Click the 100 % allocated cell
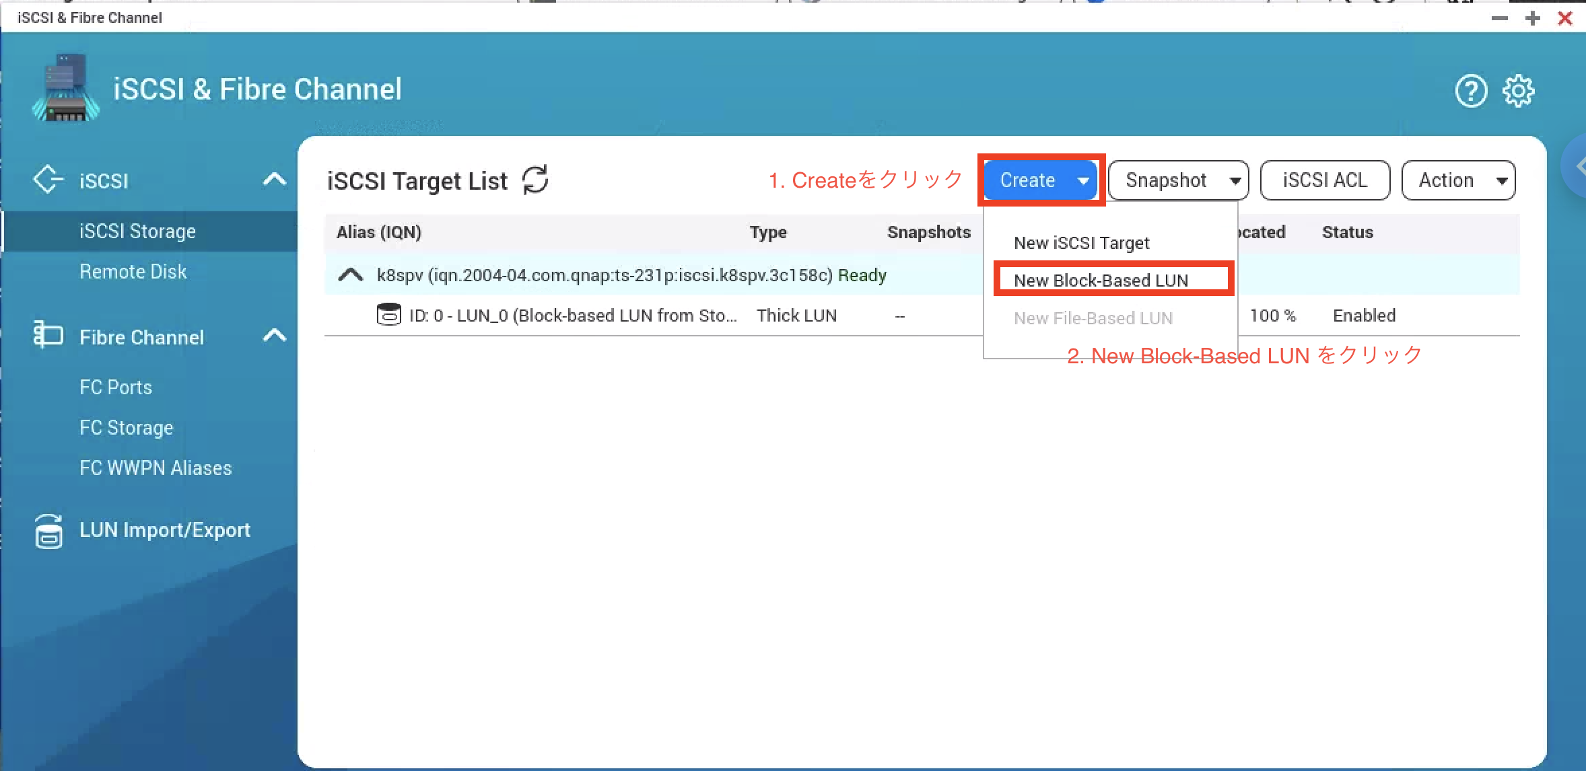The image size is (1586, 771). coord(1273,316)
